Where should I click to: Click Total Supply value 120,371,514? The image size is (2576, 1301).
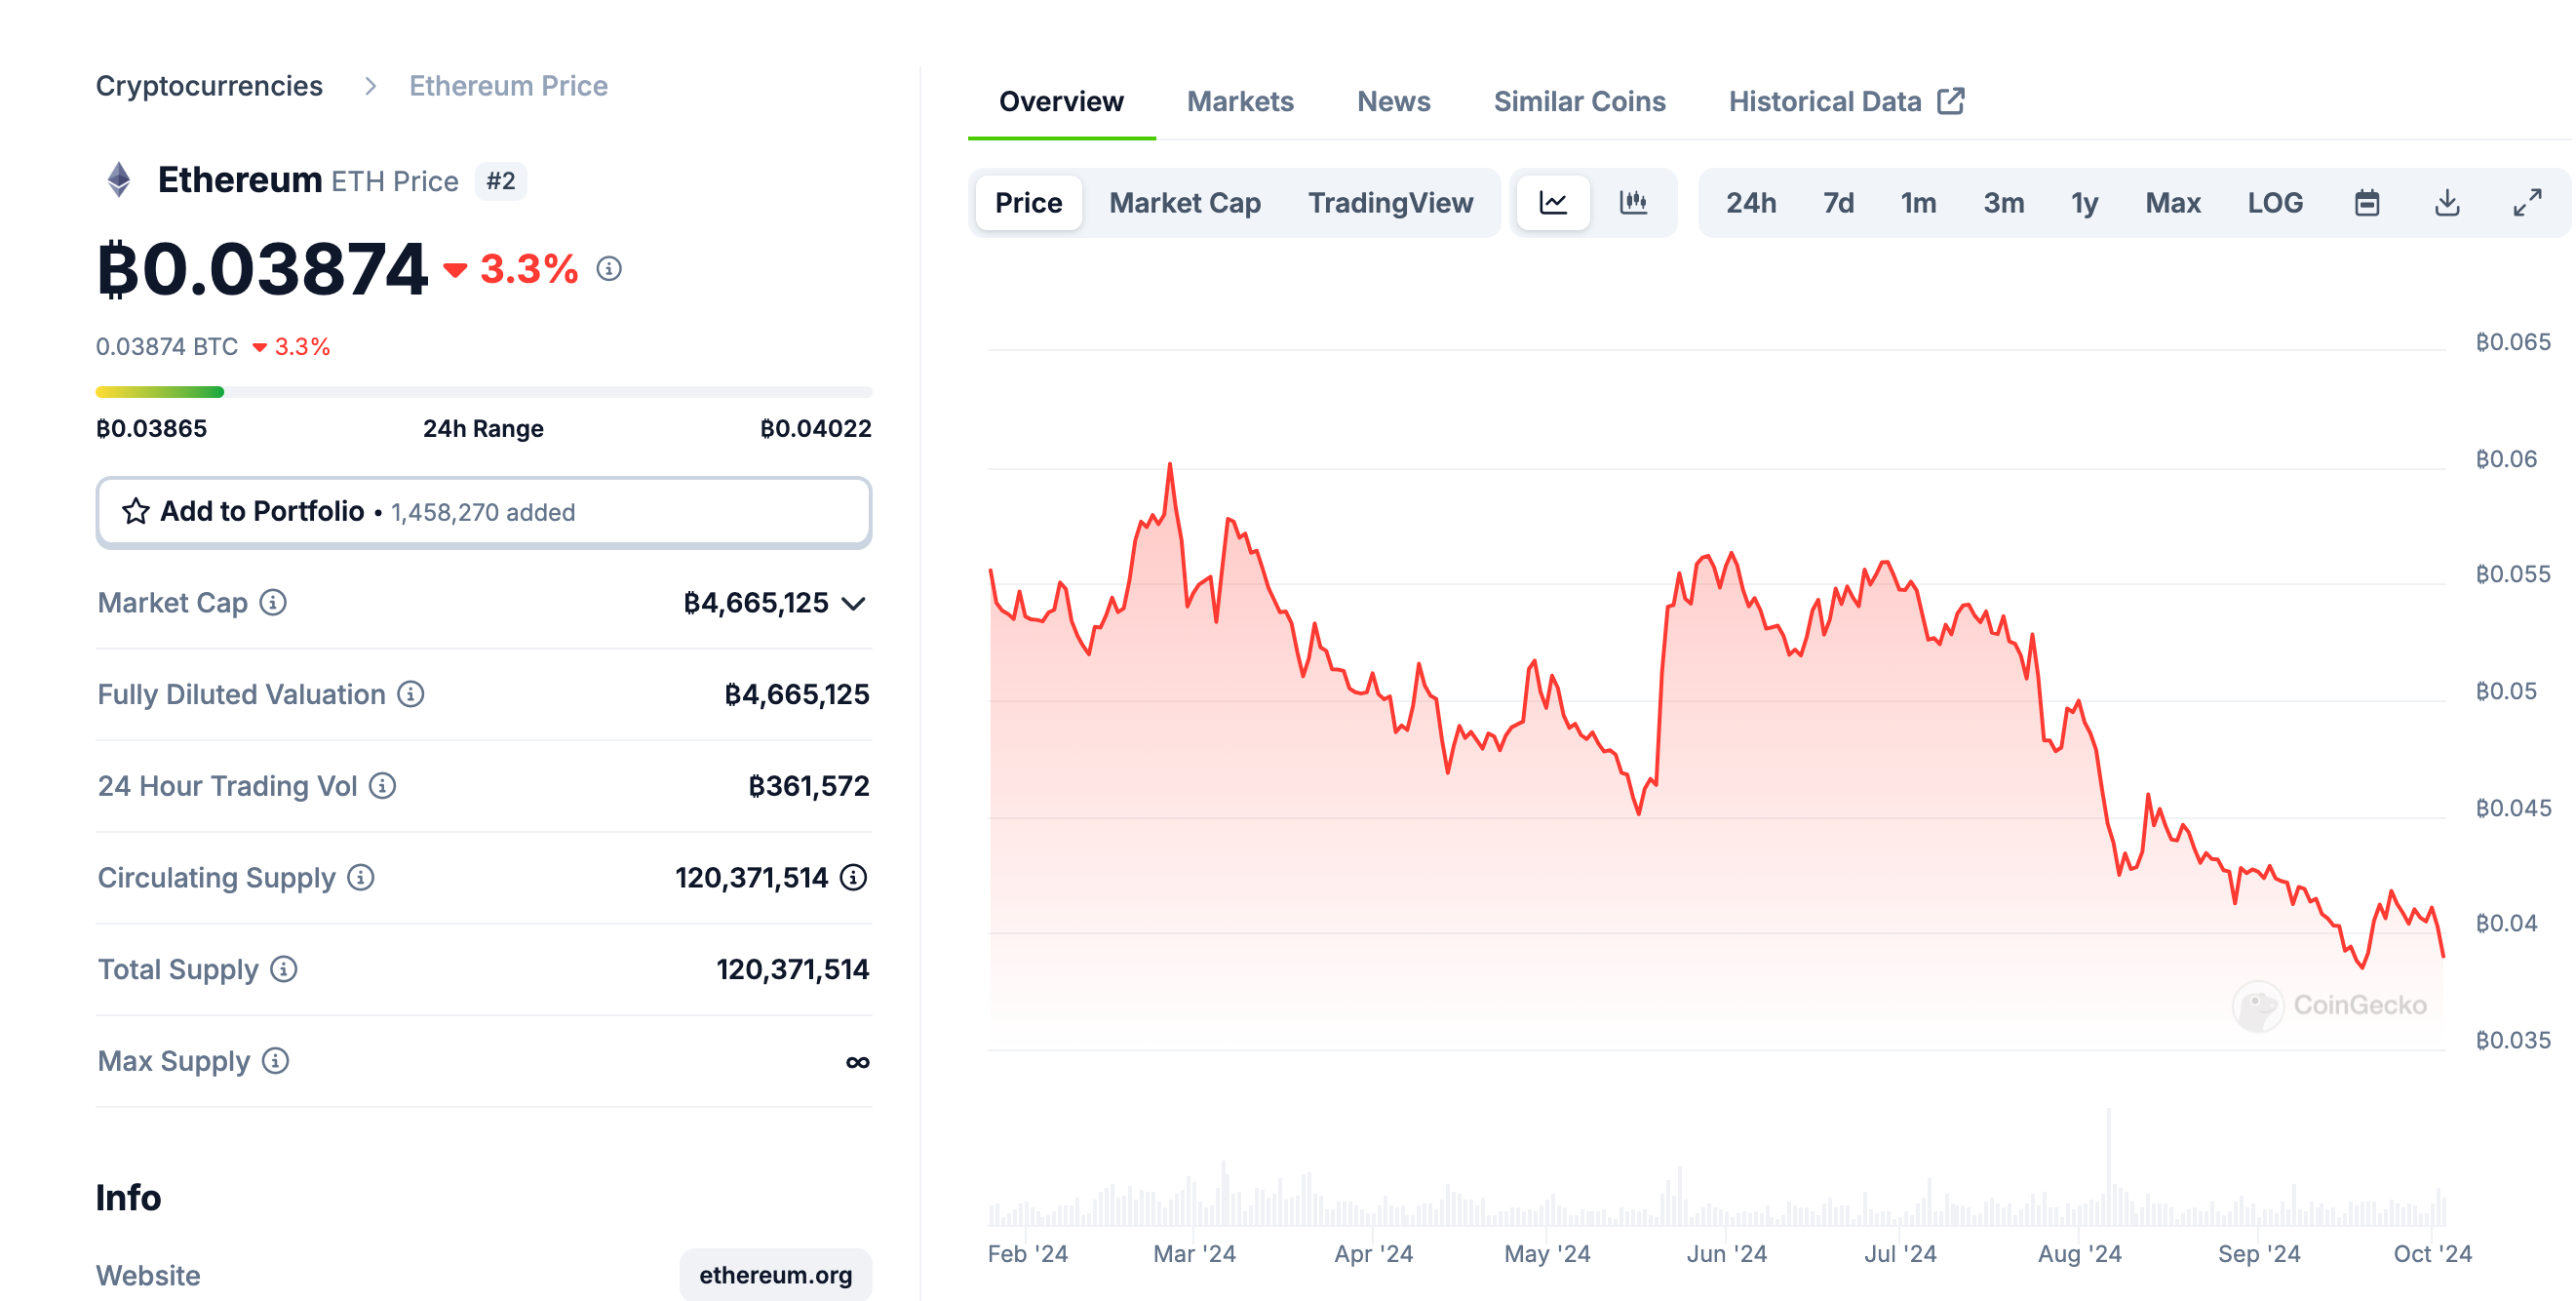point(793,969)
